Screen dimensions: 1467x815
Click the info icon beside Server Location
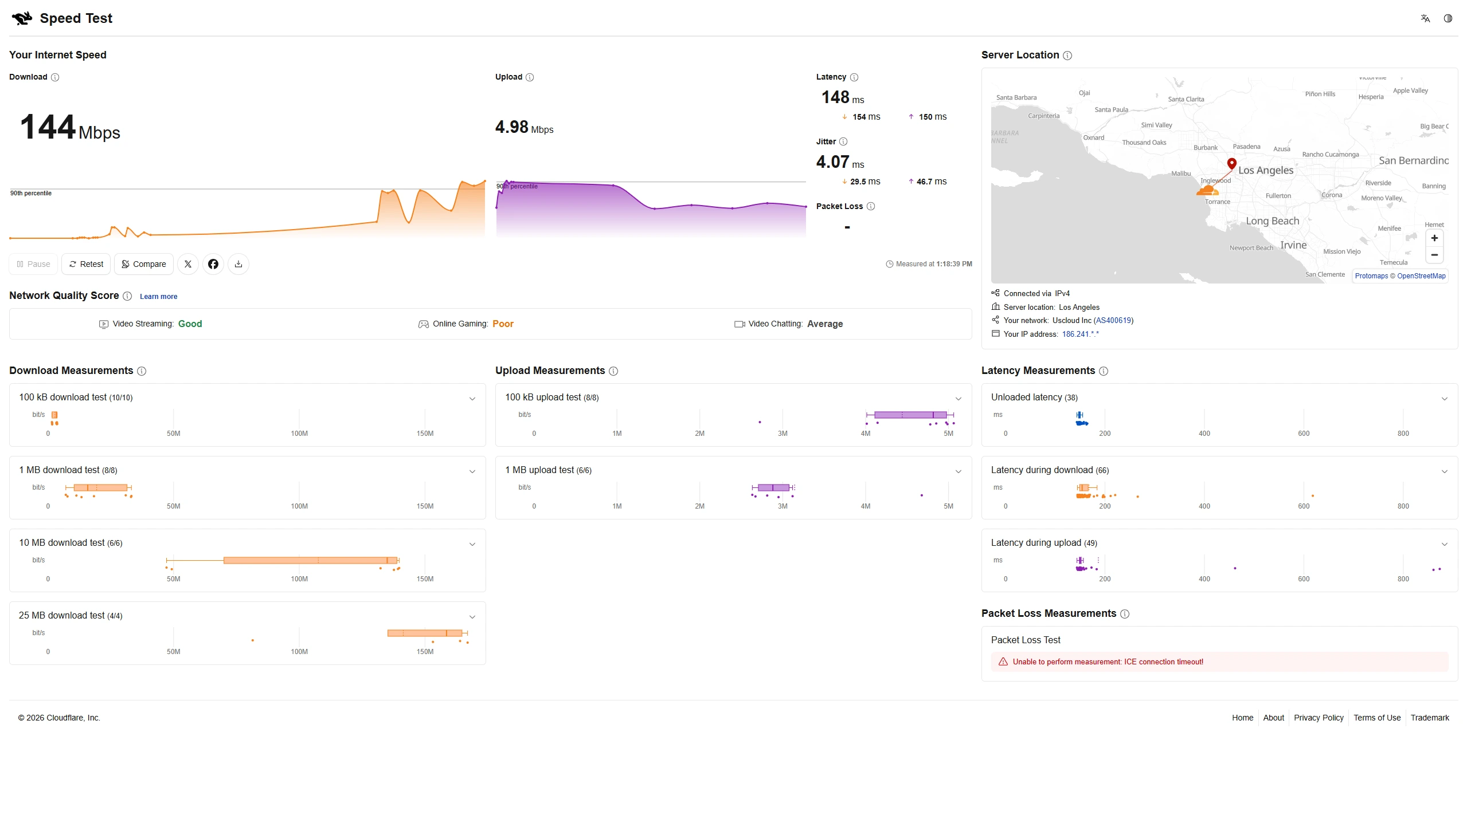click(1067, 56)
